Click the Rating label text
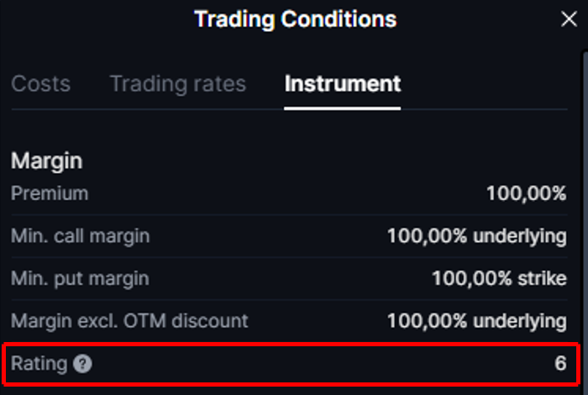Image resolution: width=588 pixels, height=395 pixels. [x=39, y=364]
